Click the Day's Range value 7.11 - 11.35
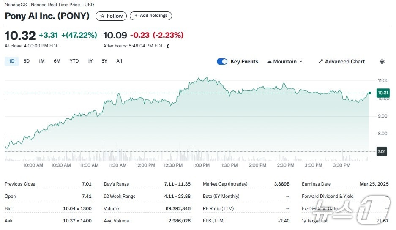The image size is (396, 230). pos(177,184)
